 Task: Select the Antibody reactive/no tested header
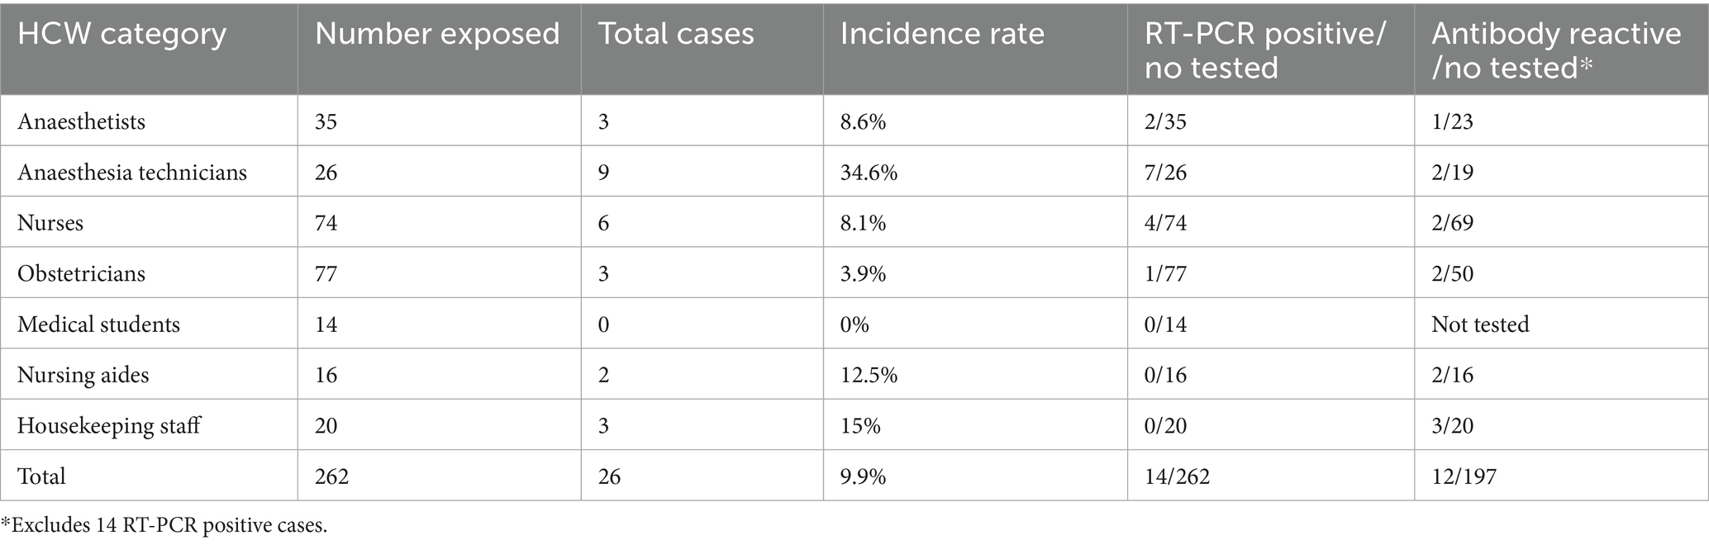[x=1556, y=50]
